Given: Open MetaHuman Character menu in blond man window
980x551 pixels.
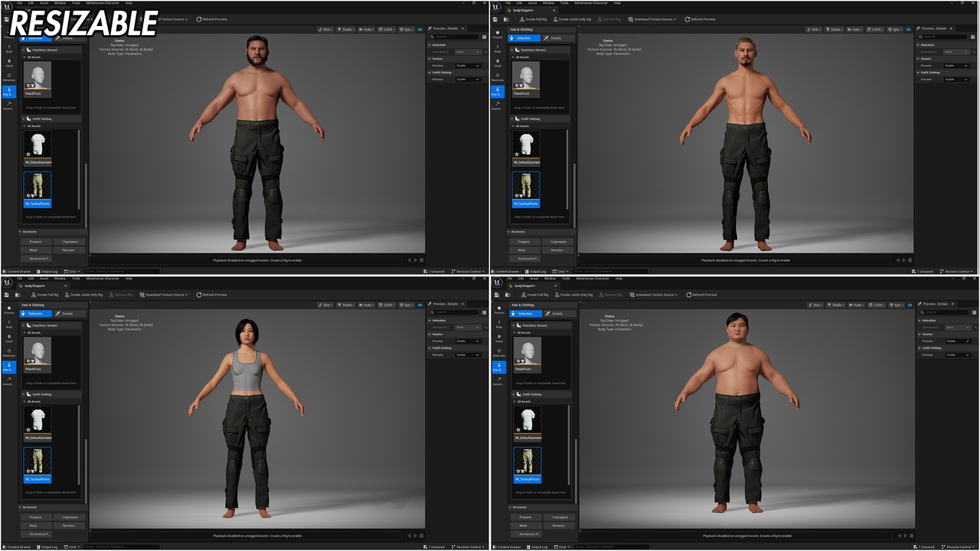Looking at the screenshot, I should coord(590,2).
